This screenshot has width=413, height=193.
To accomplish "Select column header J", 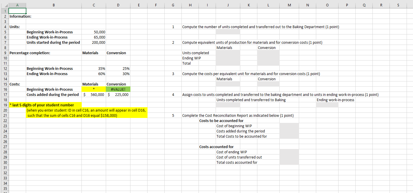I will [x=228, y=5].
